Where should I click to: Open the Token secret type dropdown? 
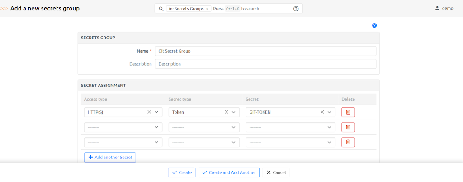point(234,112)
